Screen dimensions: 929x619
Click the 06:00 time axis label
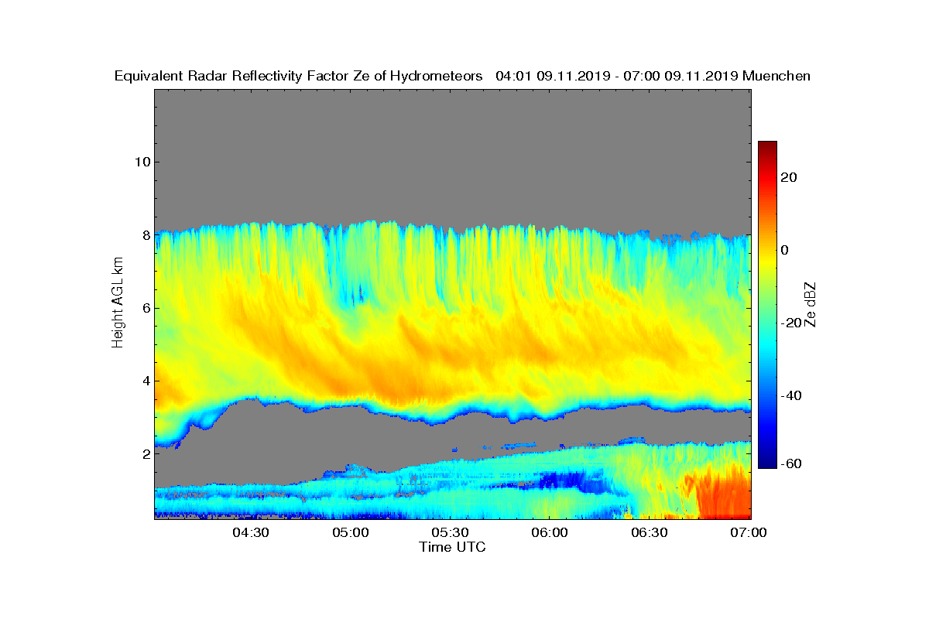coord(550,533)
